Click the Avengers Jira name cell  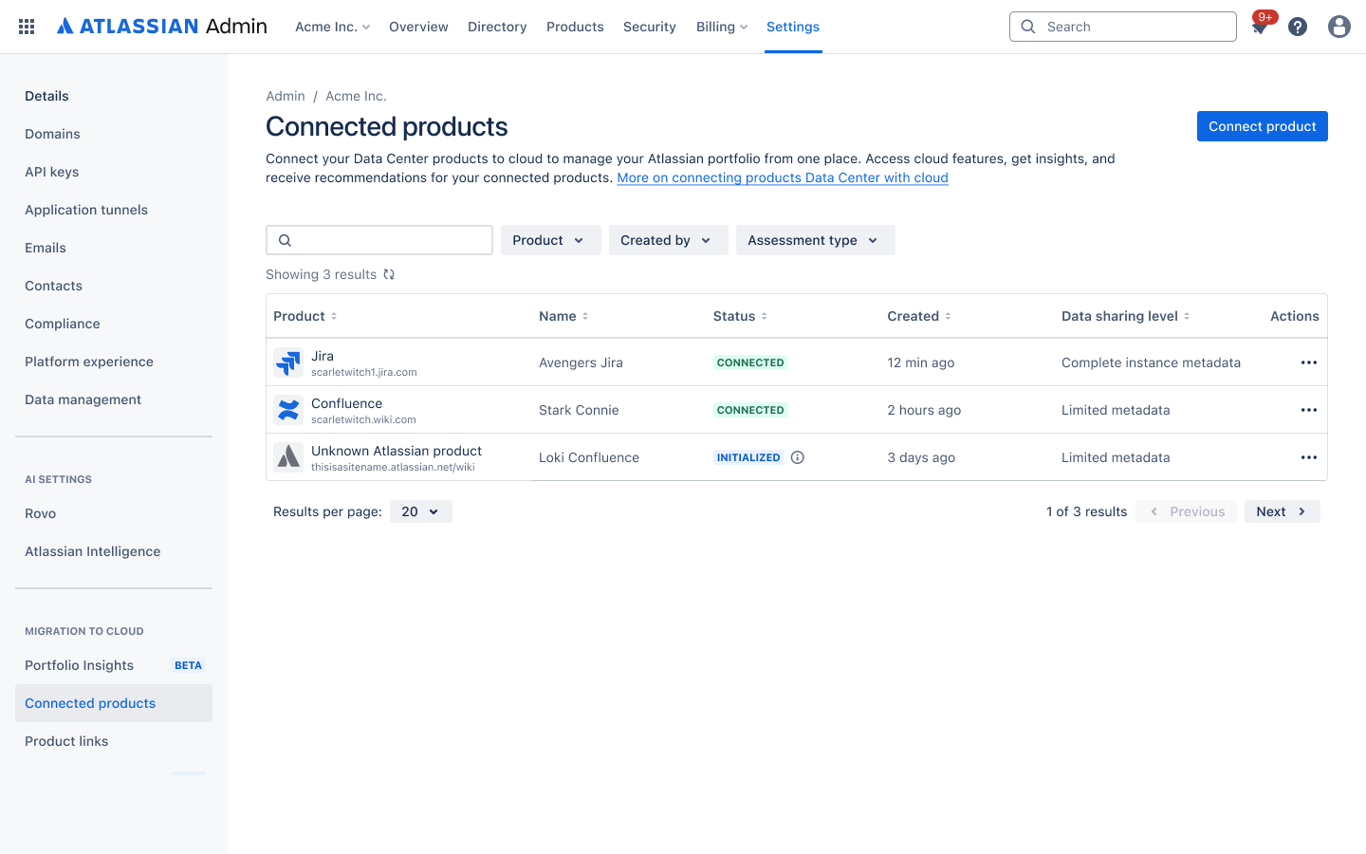pos(581,362)
